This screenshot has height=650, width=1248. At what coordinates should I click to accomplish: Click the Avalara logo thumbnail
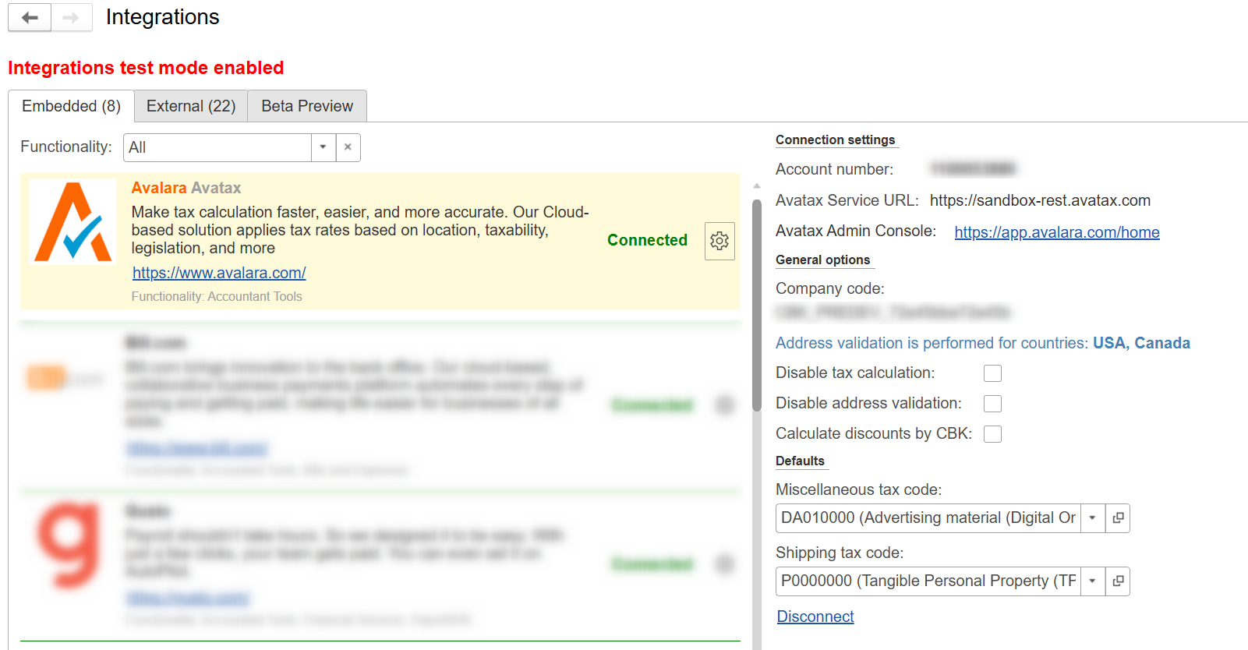72,222
